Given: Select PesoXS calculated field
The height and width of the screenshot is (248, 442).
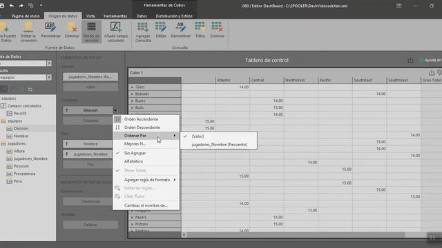Looking at the screenshot, I should pos(20,114).
